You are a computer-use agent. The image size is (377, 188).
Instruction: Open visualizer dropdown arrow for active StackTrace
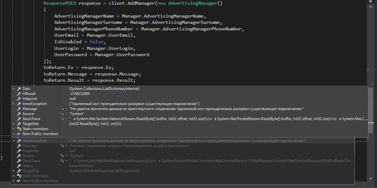66,119
